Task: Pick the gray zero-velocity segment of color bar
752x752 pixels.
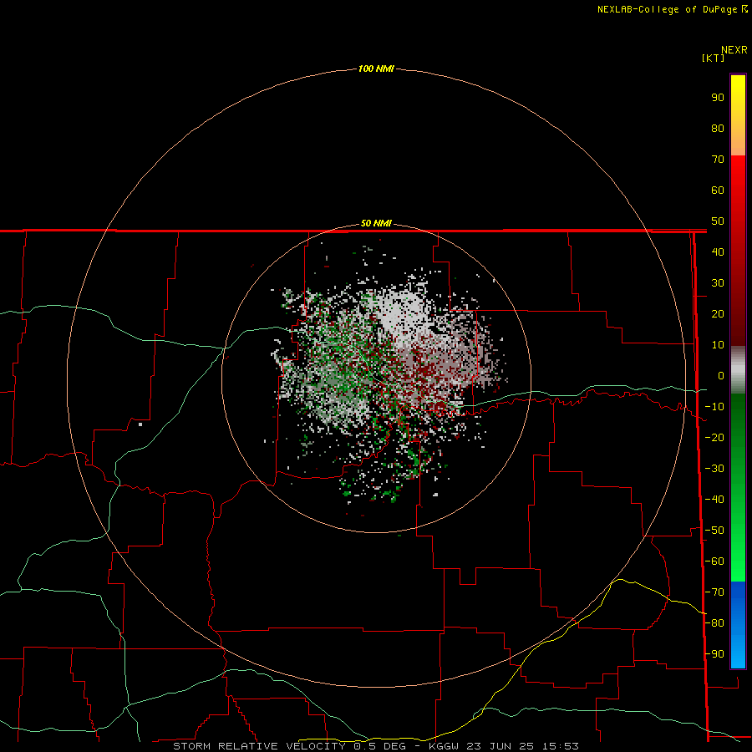Action: pos(738,370)
